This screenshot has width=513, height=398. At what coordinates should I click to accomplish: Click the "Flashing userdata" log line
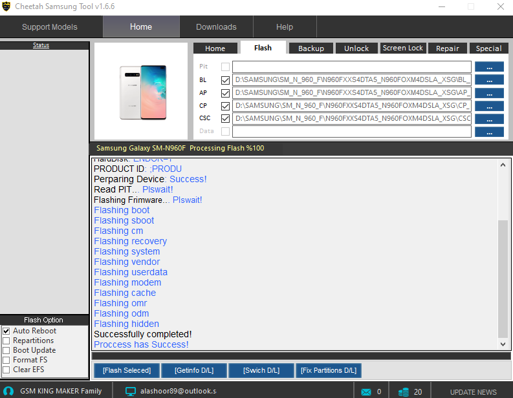coord(131,272)
